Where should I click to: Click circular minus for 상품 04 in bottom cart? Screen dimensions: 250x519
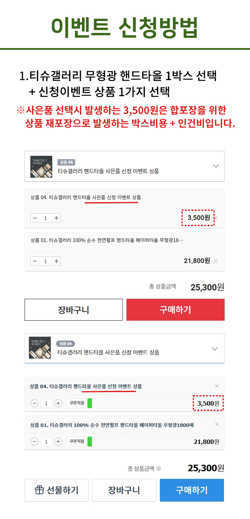35,403
